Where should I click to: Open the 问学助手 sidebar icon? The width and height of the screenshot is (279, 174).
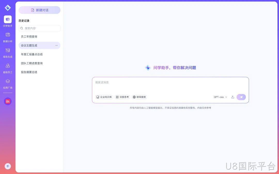tap(8, 19)
